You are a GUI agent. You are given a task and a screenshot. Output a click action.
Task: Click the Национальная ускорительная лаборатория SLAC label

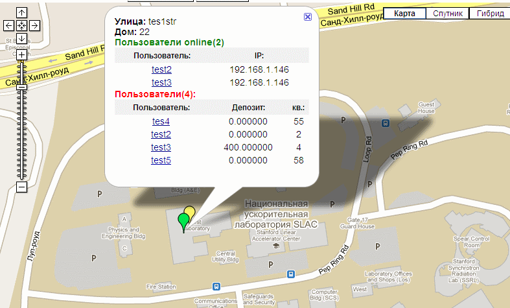pyautogui.click(x=276, y=214)
